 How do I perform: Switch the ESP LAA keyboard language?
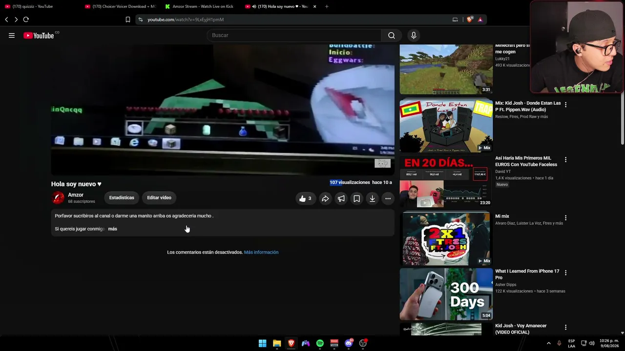pyautogui.click(x=571, y=343)
